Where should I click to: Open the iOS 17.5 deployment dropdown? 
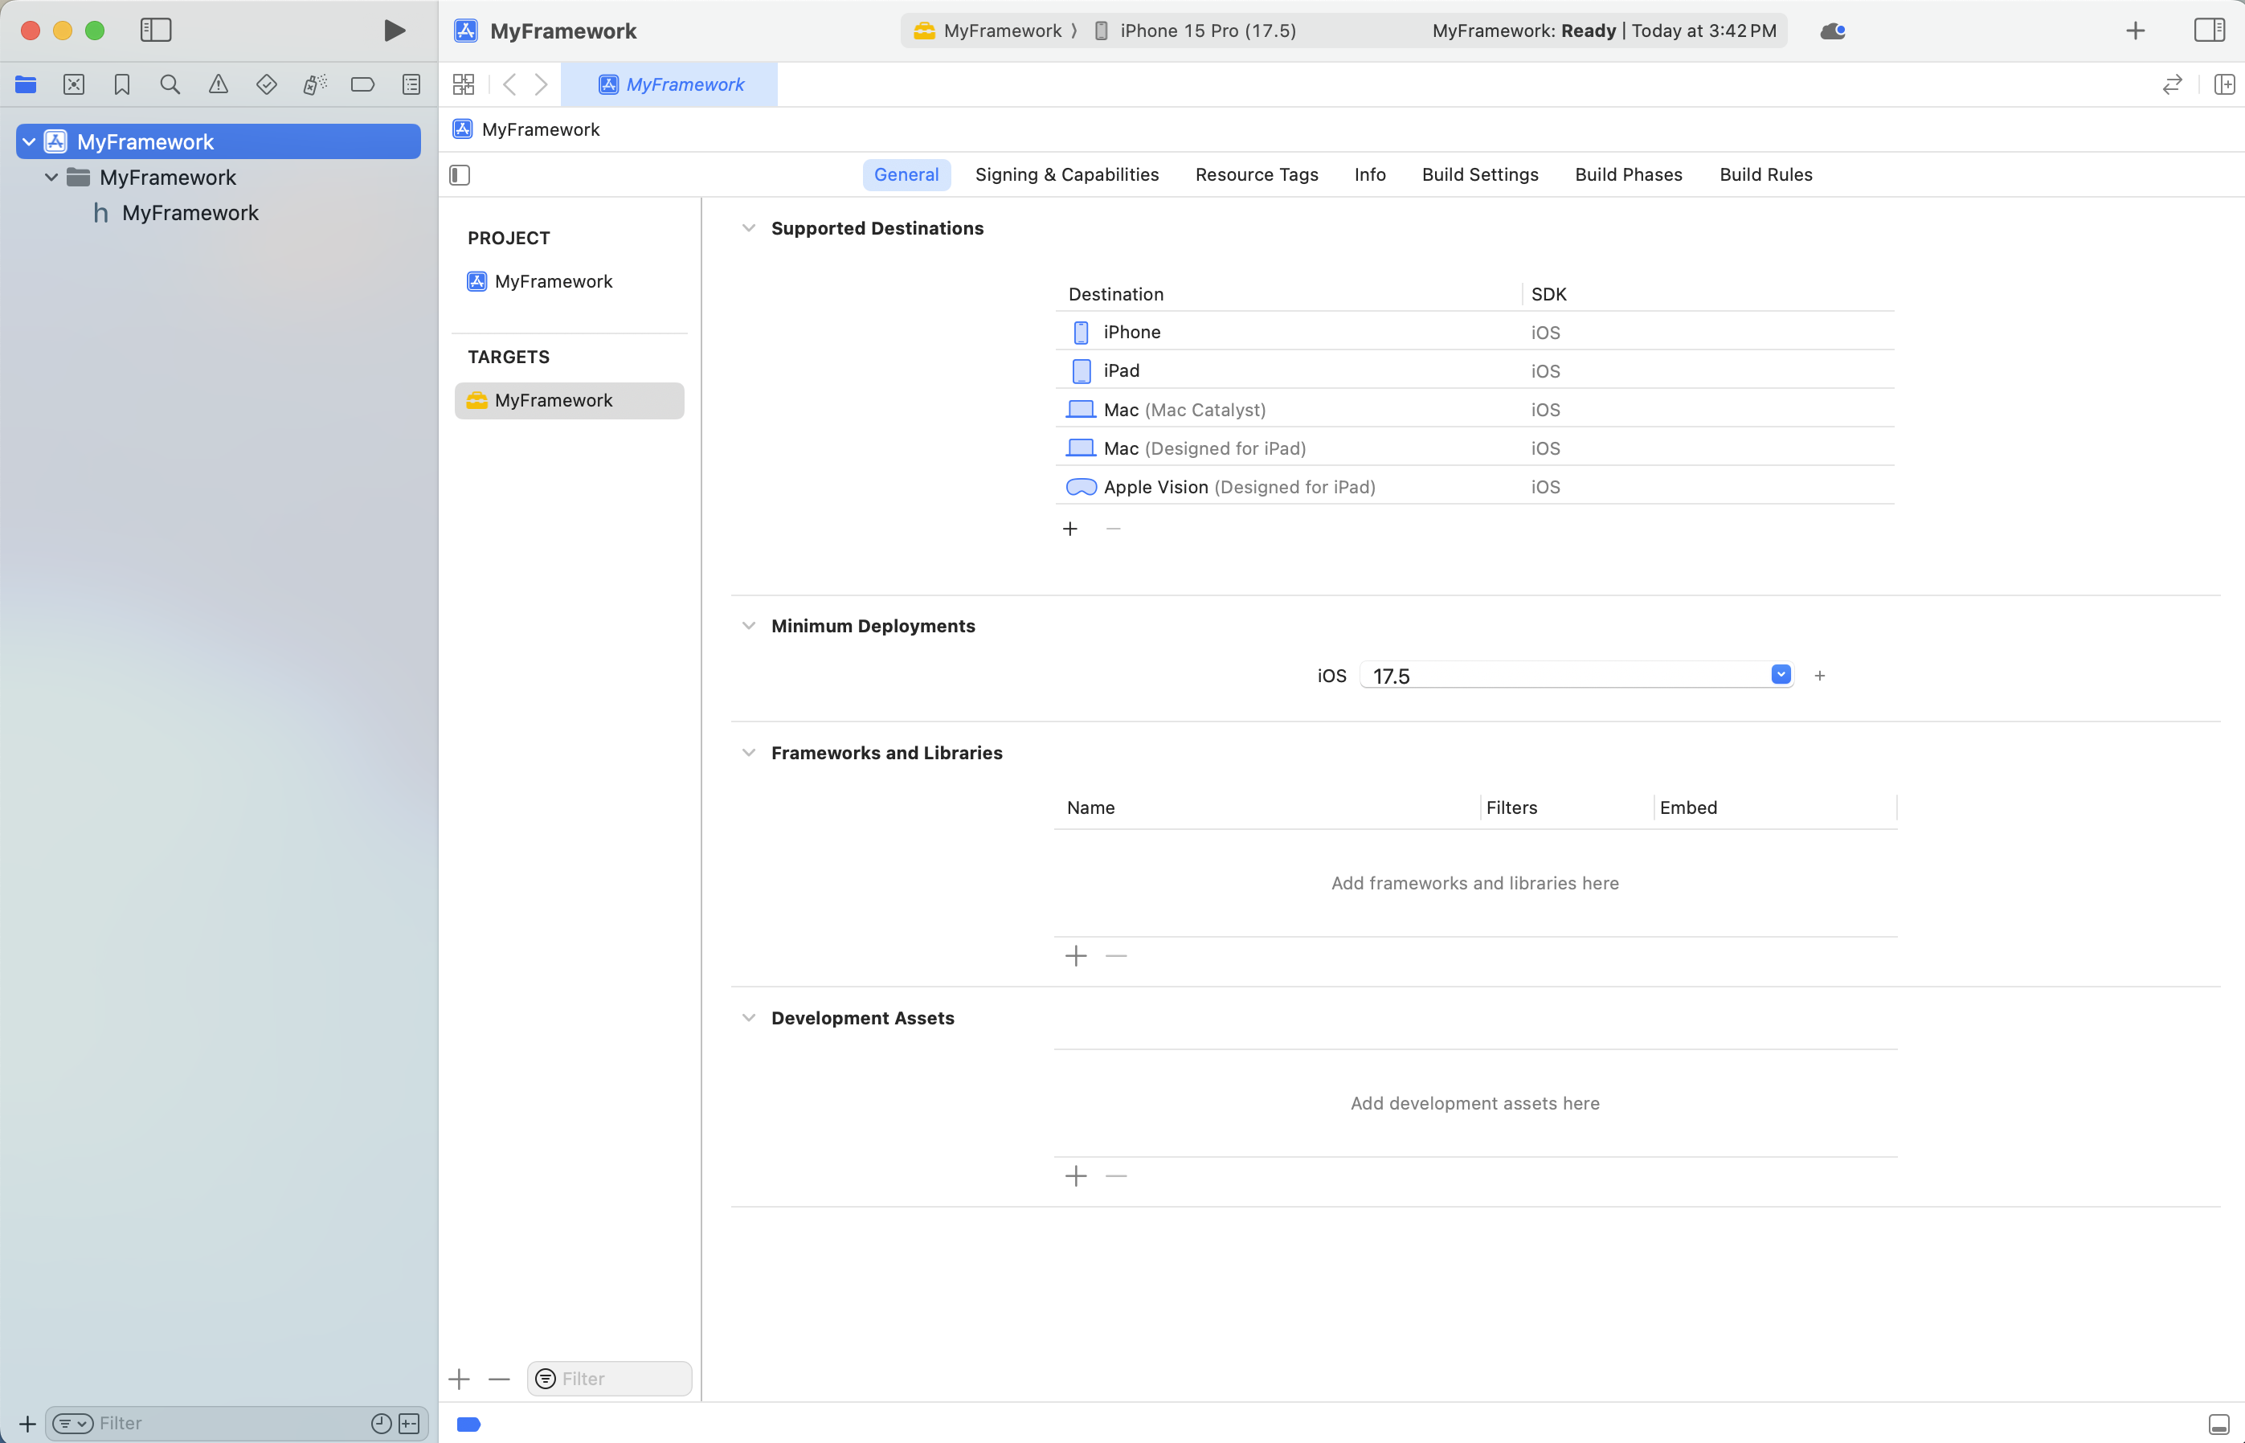pyautogui.click(x=1781, y=675)
